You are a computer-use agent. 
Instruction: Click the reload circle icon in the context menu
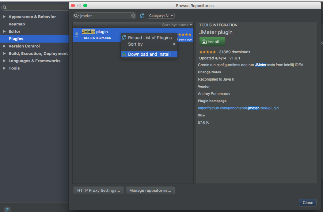[x=124, y=37]
